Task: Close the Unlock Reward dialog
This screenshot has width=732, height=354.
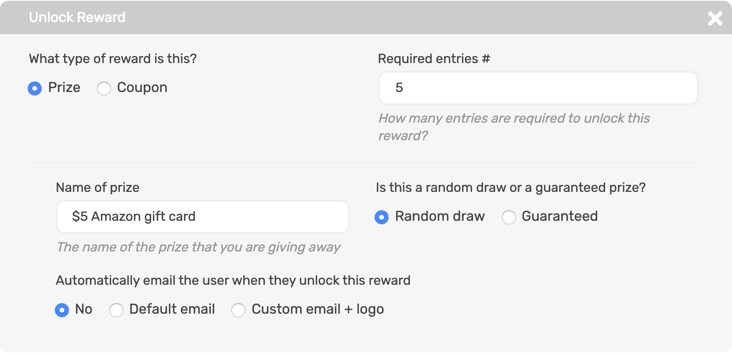Action: click(715, 18)
